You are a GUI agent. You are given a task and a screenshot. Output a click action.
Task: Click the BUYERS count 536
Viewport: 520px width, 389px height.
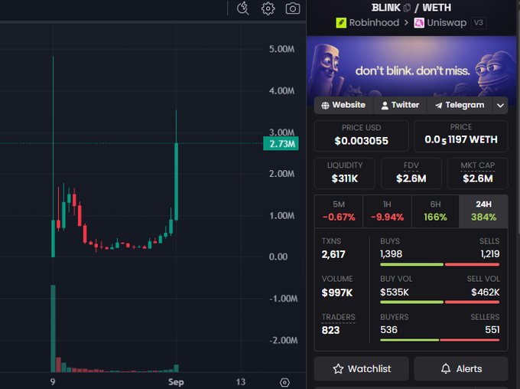tap(388, 330)
